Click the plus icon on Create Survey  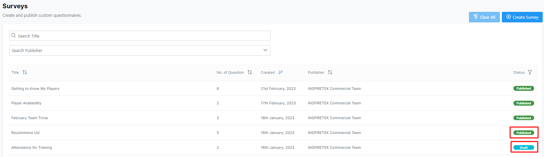point(508,17)
